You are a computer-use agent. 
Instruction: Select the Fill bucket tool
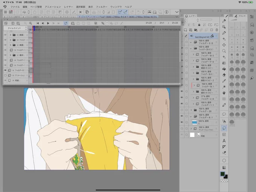coord(224,69)
